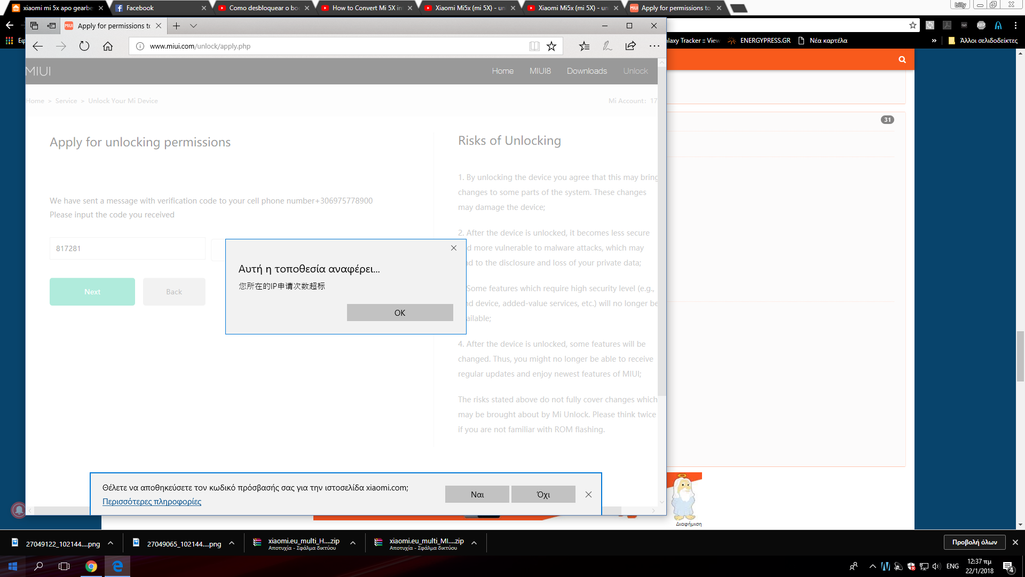Open Edge add notes pen icon
Screen dimensions: 1025x577
(608, 46)
